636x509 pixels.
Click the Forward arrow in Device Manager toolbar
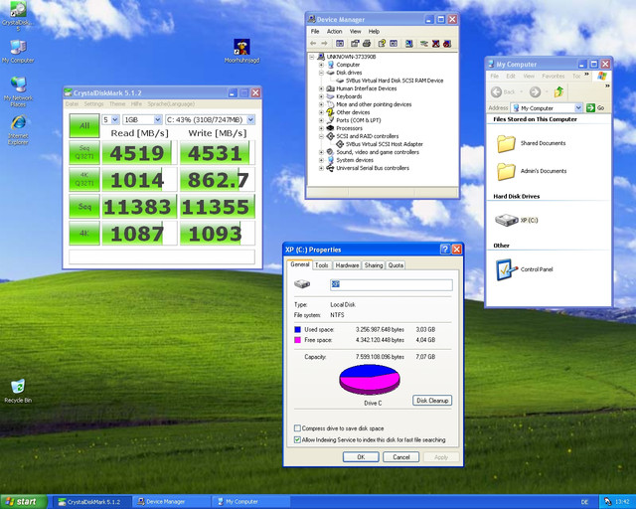324,44
